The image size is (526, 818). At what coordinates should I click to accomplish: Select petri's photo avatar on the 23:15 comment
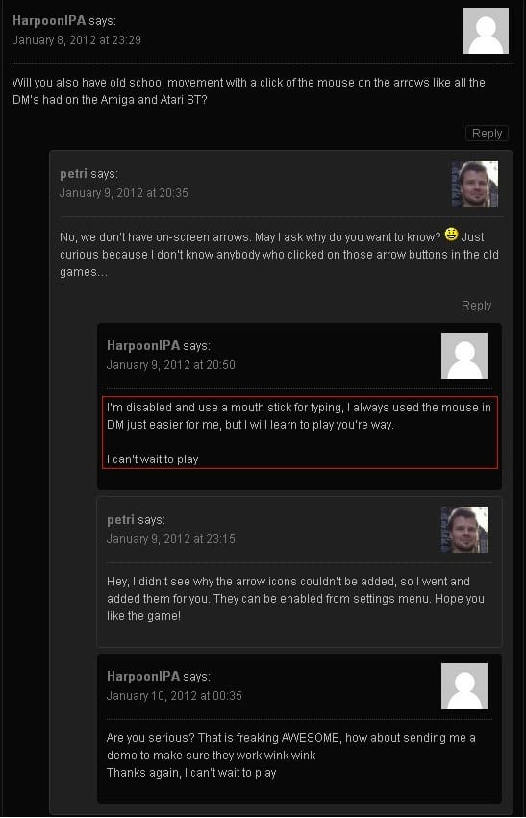(x=463, y=530)
